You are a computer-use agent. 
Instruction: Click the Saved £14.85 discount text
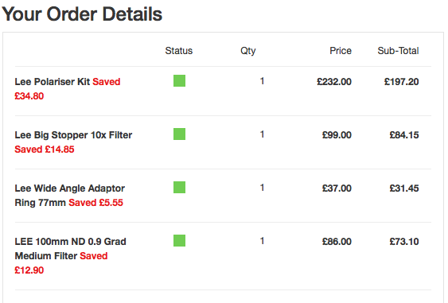pyautogui.click(x=45, y=150)
